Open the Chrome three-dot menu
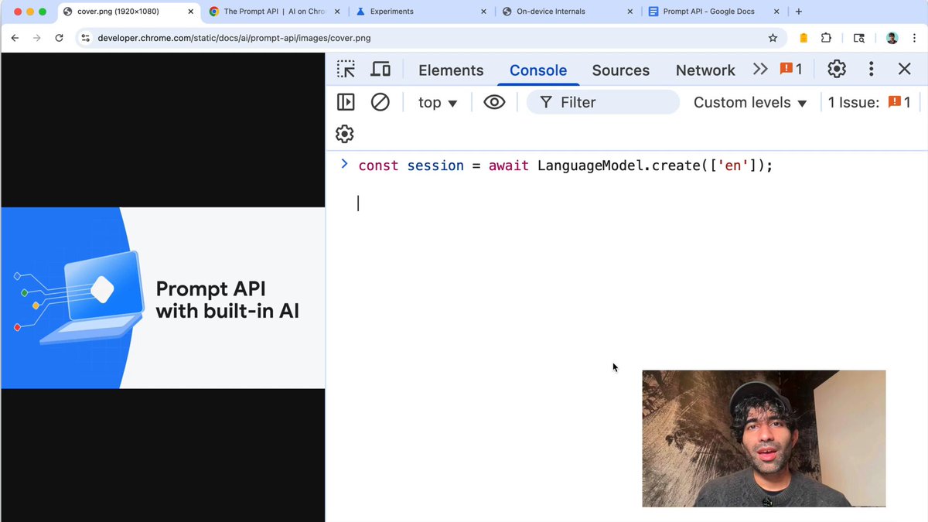 pyautogui.click(x=914, y=38)
